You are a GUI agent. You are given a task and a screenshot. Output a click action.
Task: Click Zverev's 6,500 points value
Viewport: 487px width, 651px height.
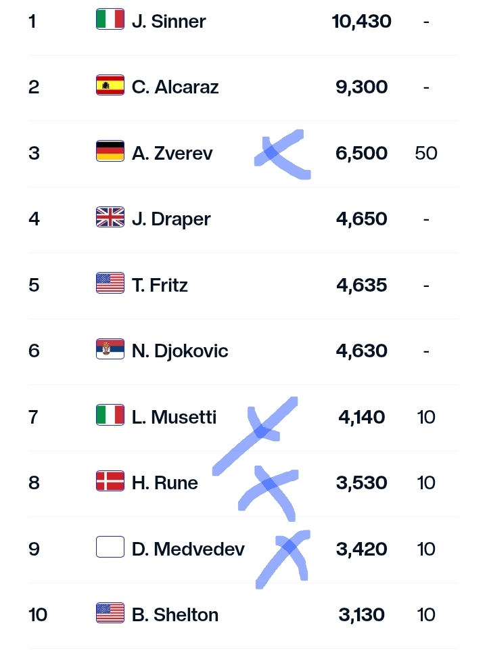coord(361,153)
